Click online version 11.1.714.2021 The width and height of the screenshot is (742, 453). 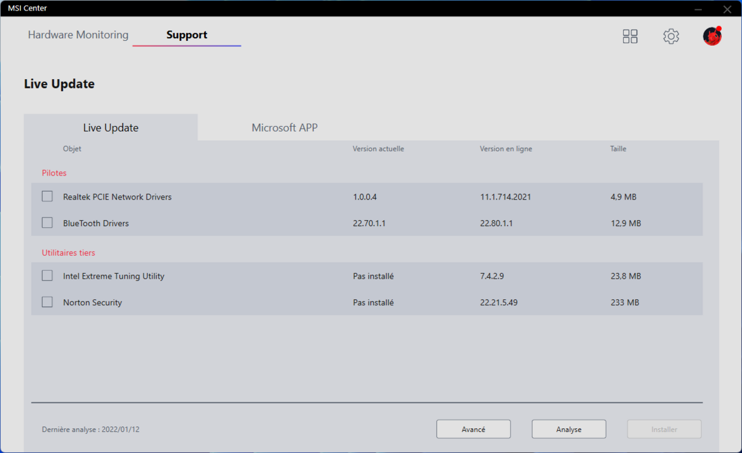coord(506,197)
